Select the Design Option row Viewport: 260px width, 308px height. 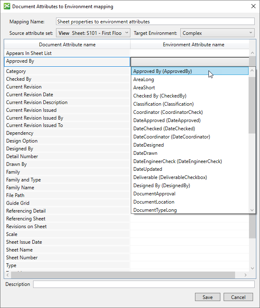(x=67, y=141)
